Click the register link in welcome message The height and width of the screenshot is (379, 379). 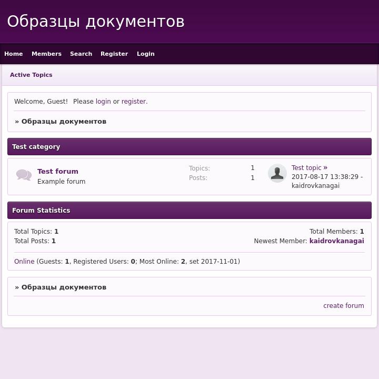(x=133, y=102)
